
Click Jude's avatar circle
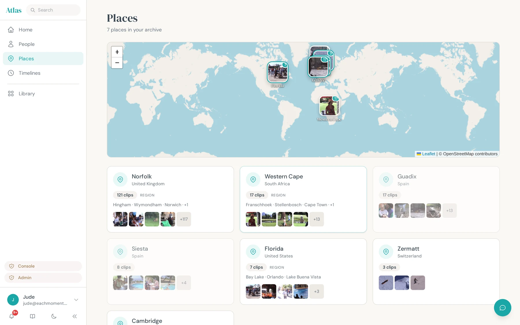click(x=13, y=300)
